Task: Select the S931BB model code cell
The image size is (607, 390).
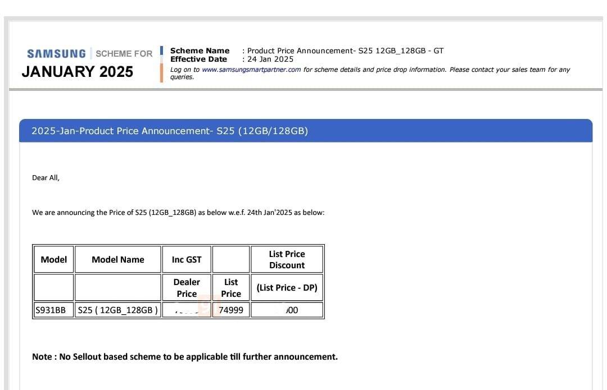Action: (x=51, y=310)
